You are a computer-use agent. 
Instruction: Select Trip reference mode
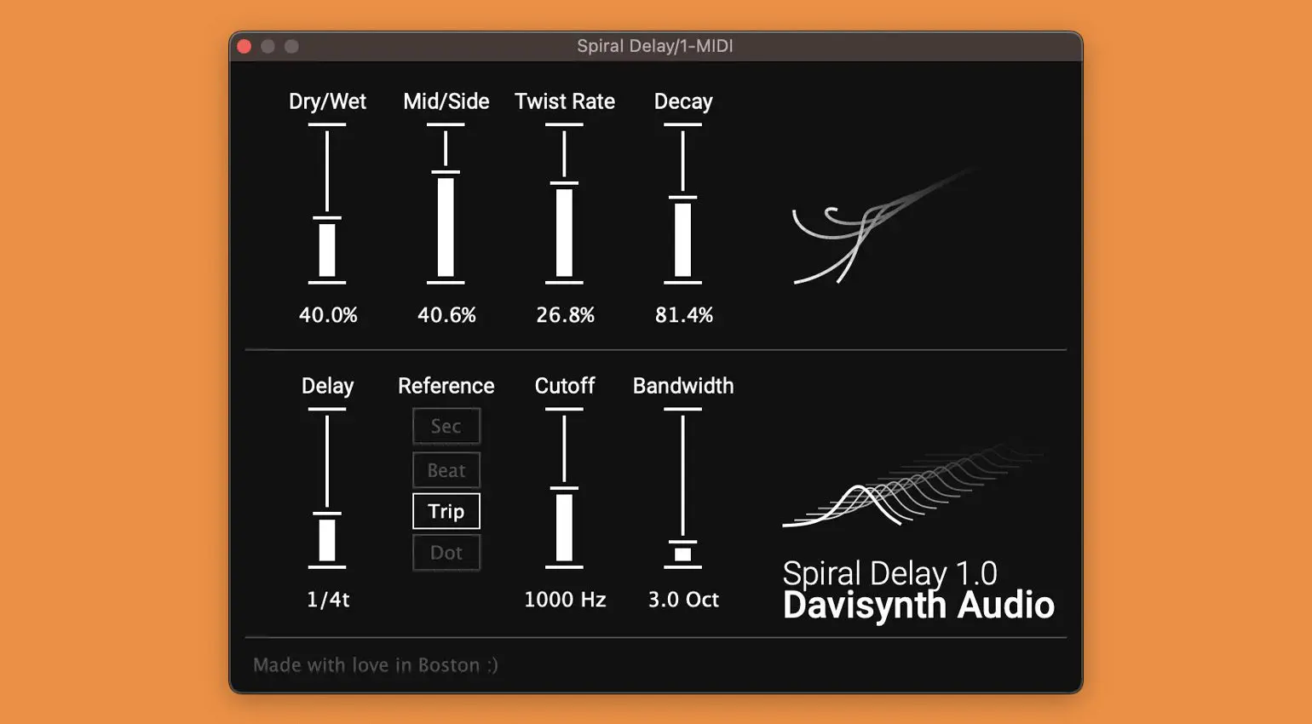(x=446, y=511)
